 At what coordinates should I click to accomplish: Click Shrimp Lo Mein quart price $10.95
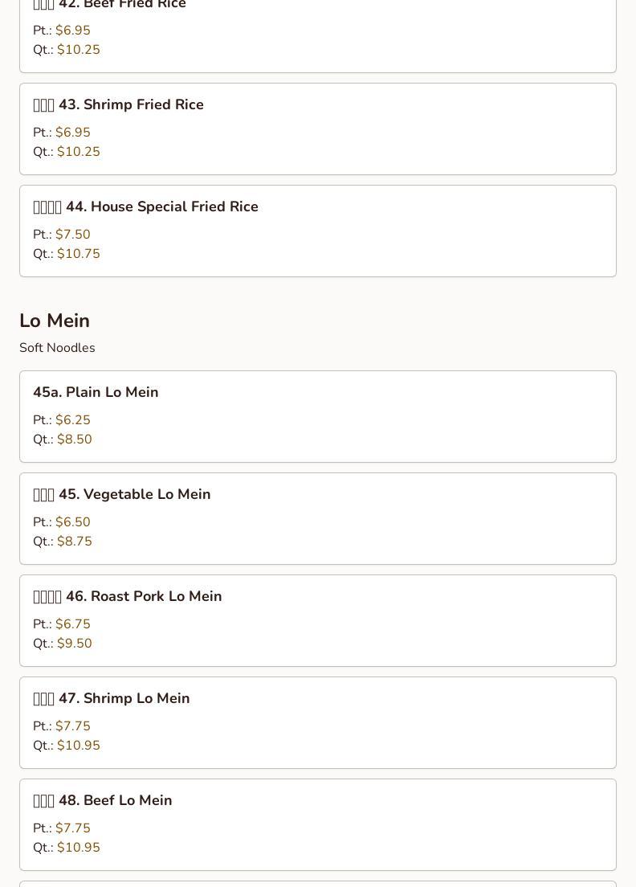point(79,746)
